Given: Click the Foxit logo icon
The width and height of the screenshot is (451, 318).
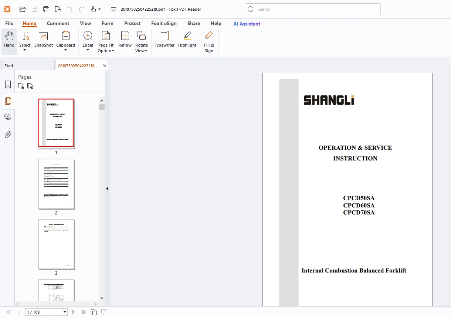Looking at the screenshot, I should tap(7, 9).
